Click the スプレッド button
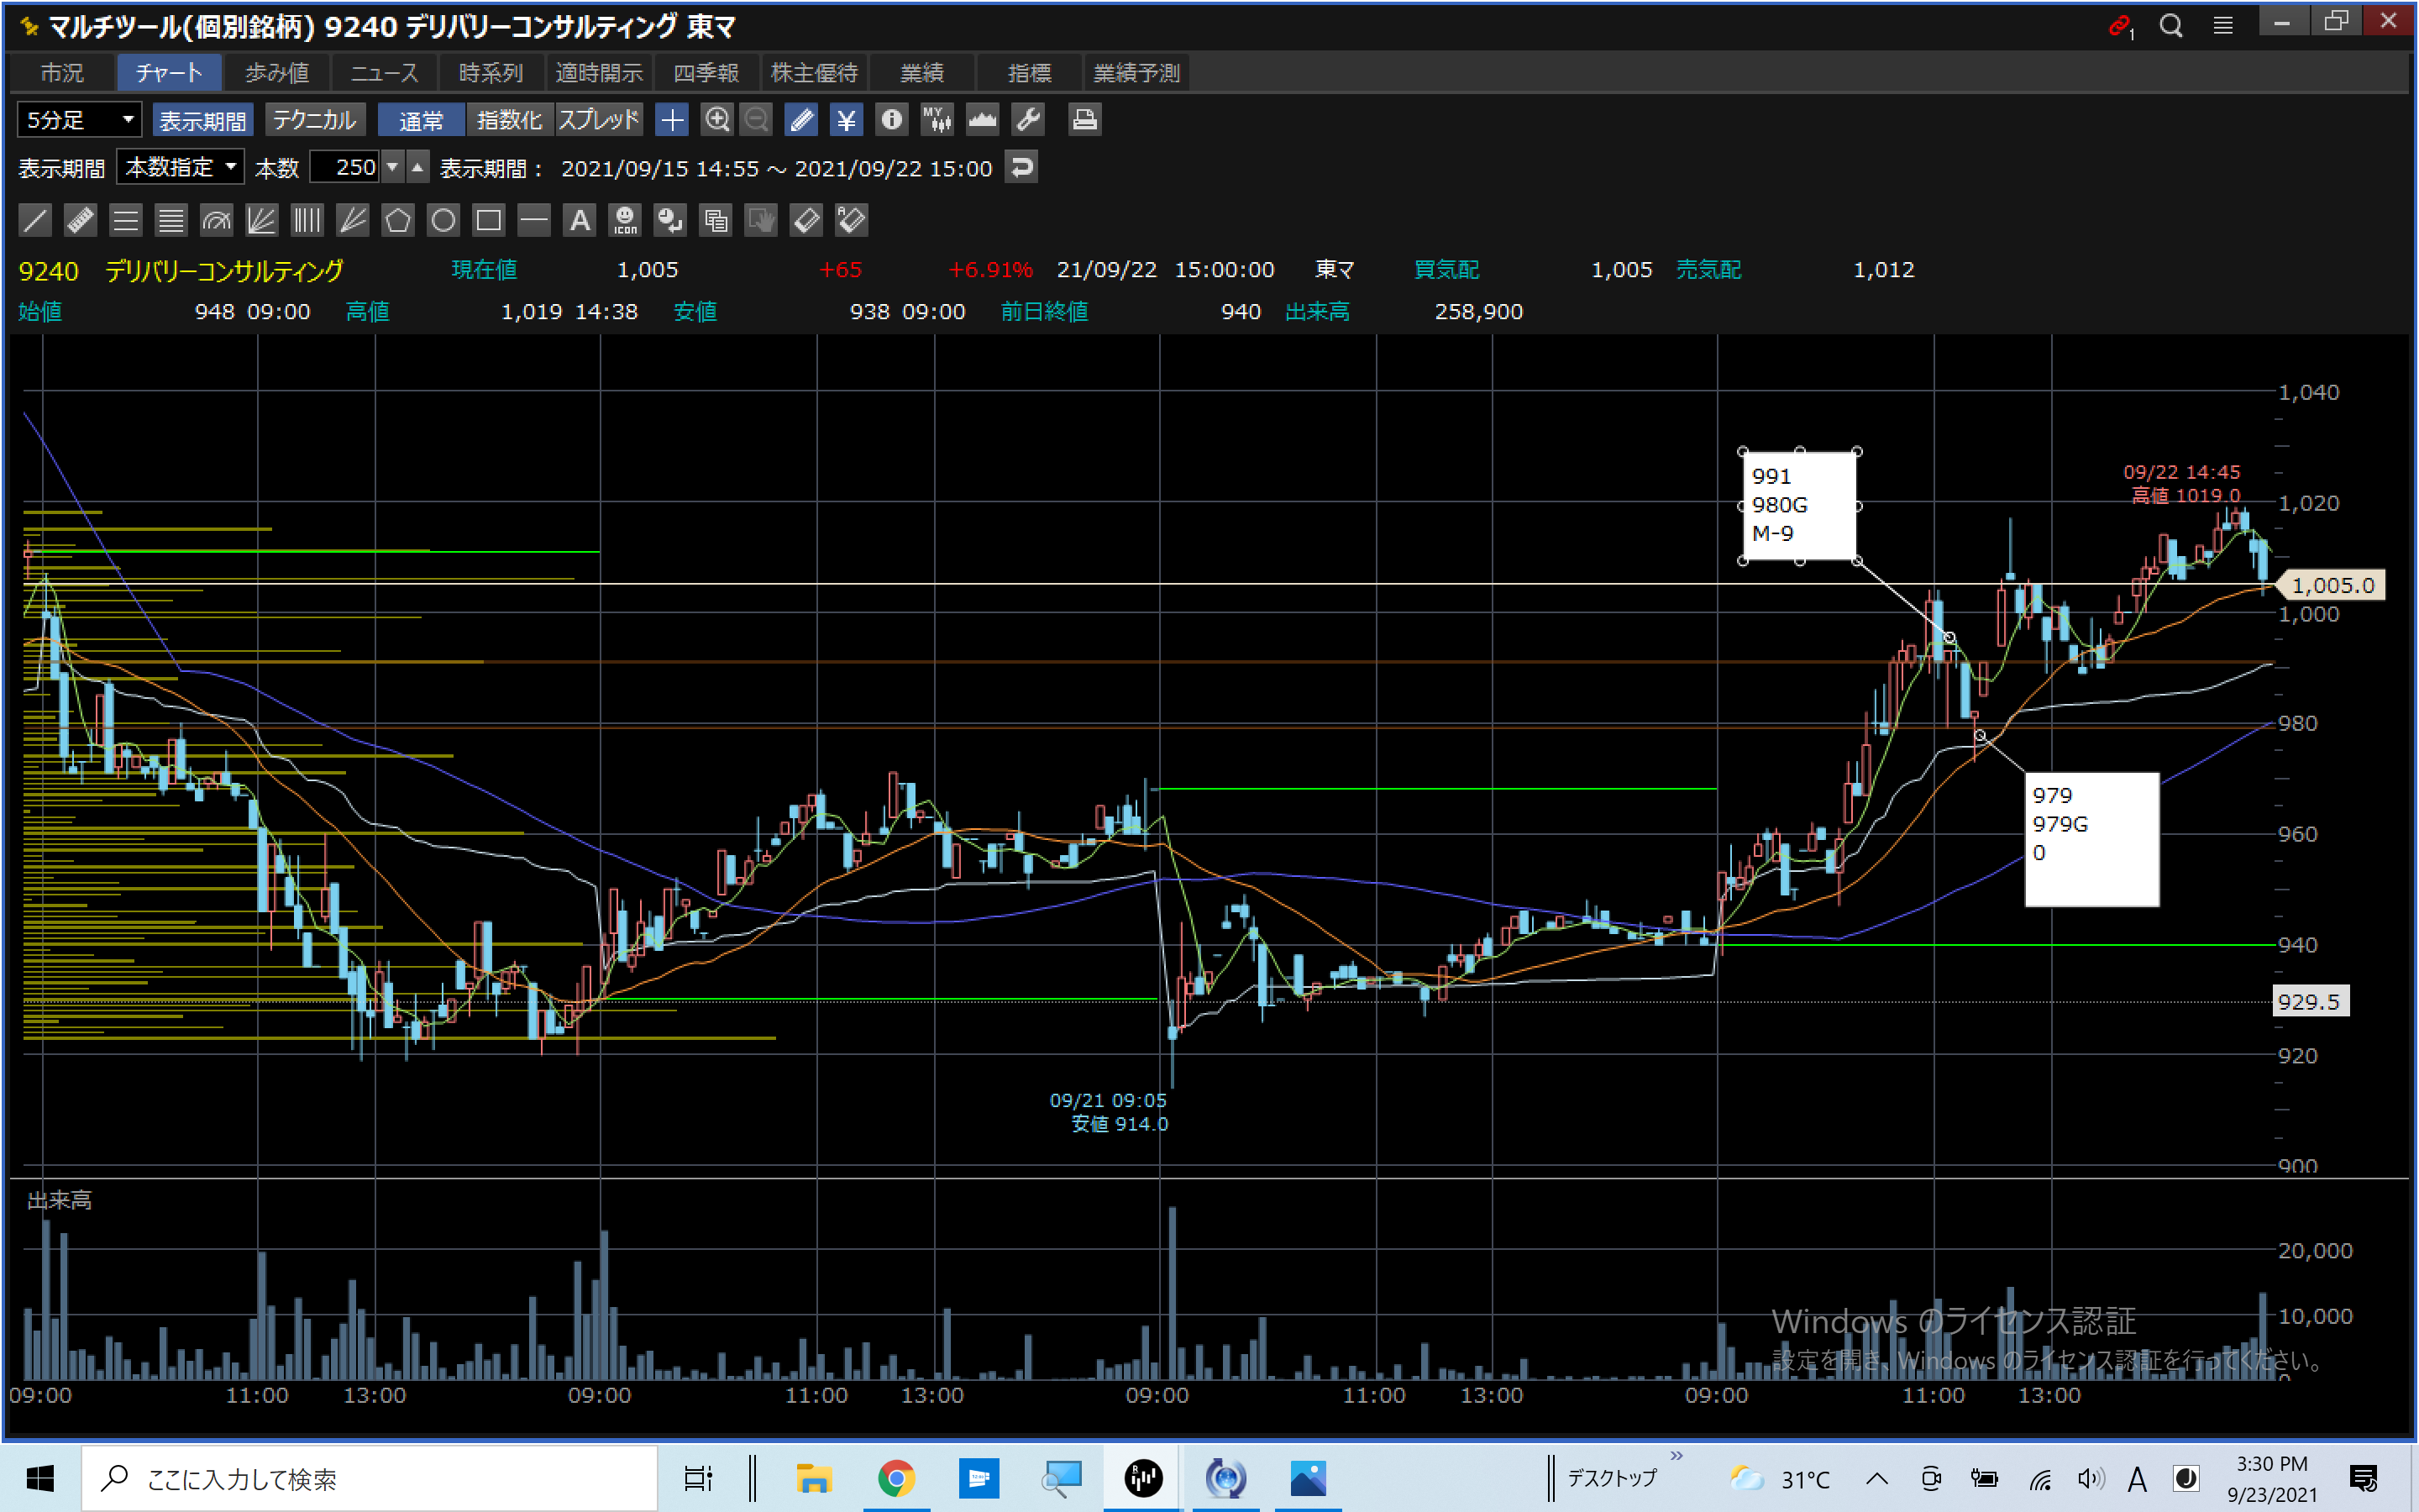Screen dimensions: 2419x1512 click(598, 120)
